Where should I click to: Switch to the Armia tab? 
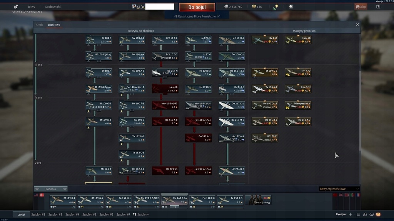(40, 25)
